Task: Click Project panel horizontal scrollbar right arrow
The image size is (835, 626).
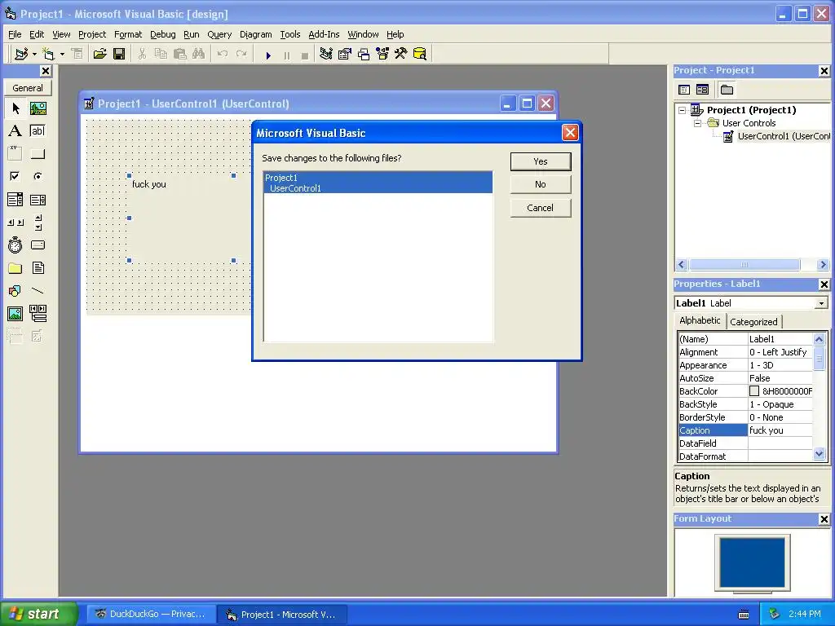Action: pyautogui.click(x=823, y=265)
